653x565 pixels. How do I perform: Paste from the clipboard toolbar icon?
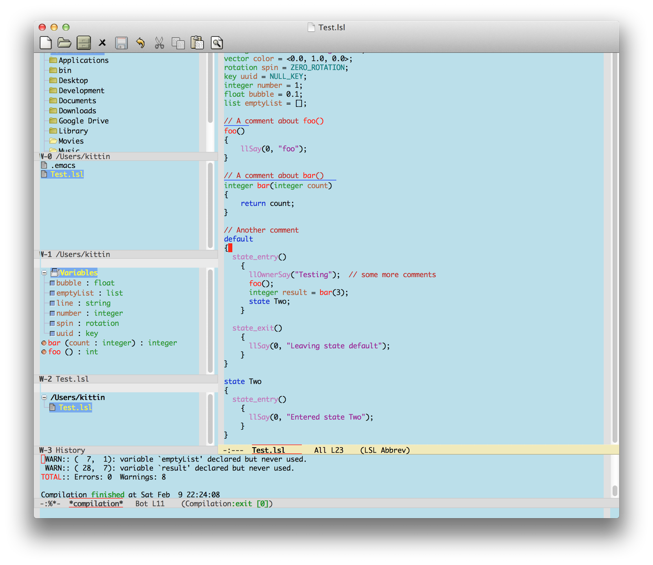pyautogui.click(x=198, y=43)
